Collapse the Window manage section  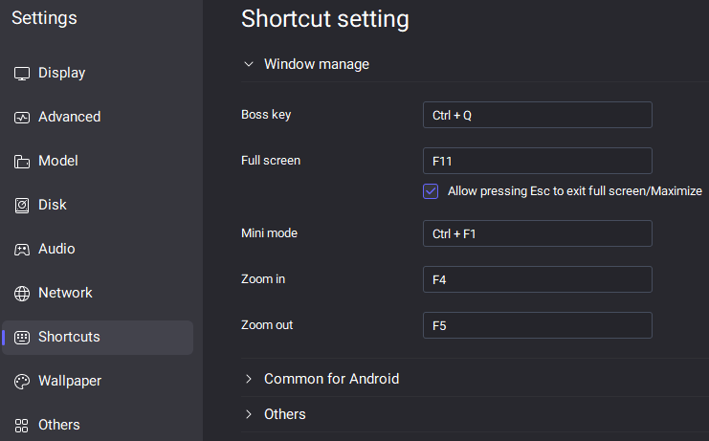tap(249, 64)
